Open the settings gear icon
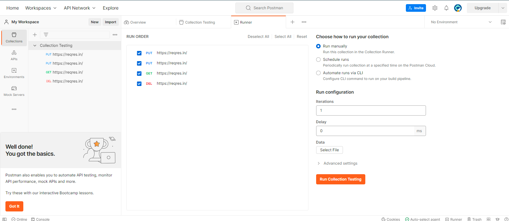Screen dimensions: 509x221 pos(435,8)
